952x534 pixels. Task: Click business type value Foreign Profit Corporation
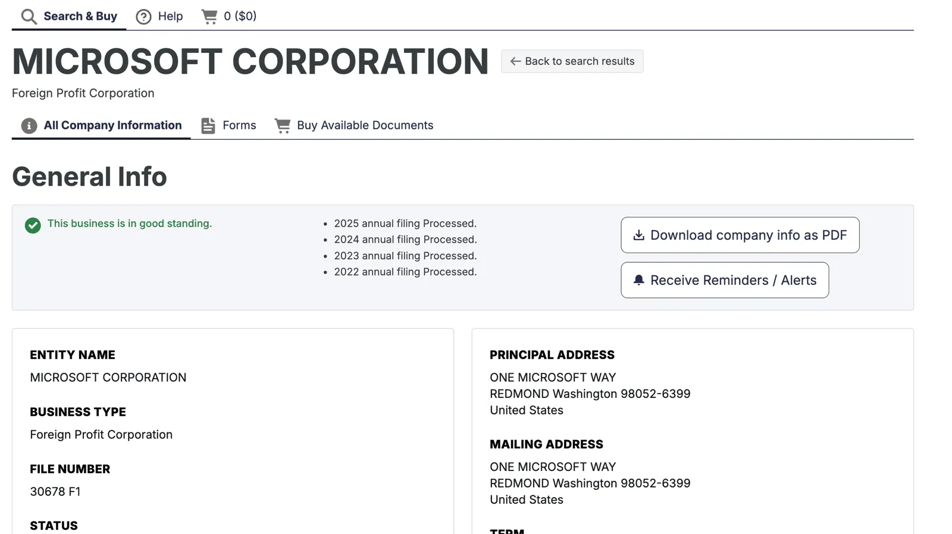[x=101, y=435]
